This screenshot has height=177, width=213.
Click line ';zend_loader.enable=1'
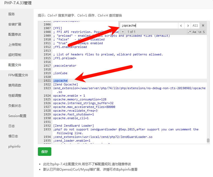[x=72, y=141]
